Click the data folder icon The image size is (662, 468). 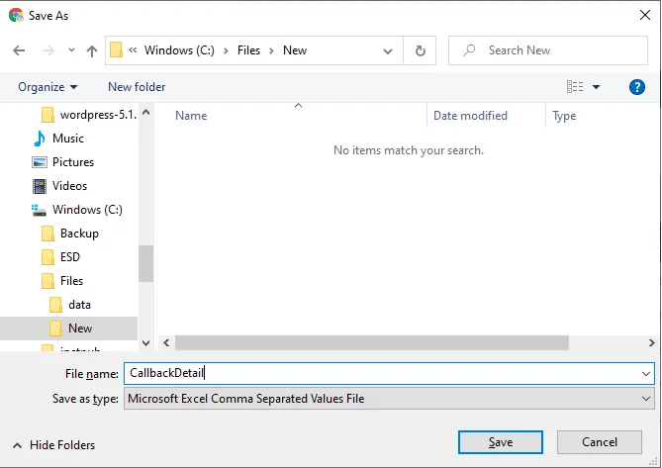pyautogui.click(x=55, y=305)
